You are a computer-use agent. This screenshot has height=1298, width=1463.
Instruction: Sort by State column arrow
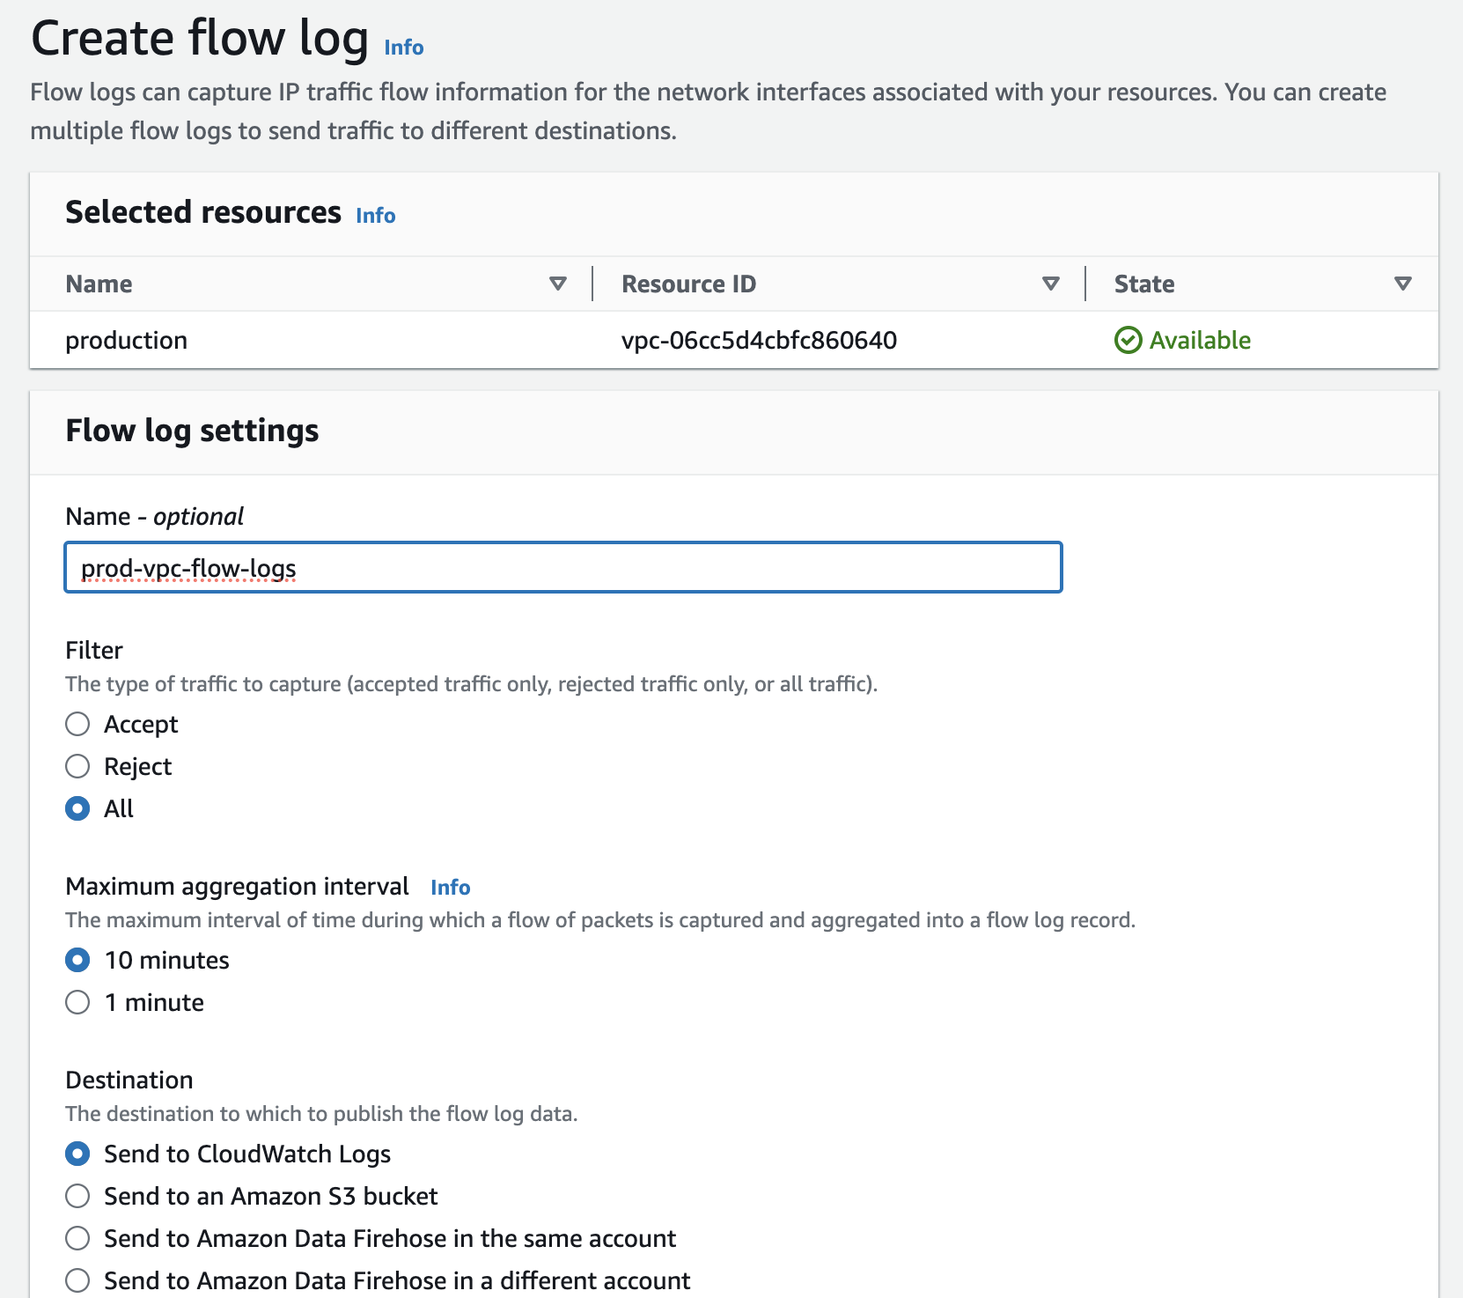coord(1403,284)
